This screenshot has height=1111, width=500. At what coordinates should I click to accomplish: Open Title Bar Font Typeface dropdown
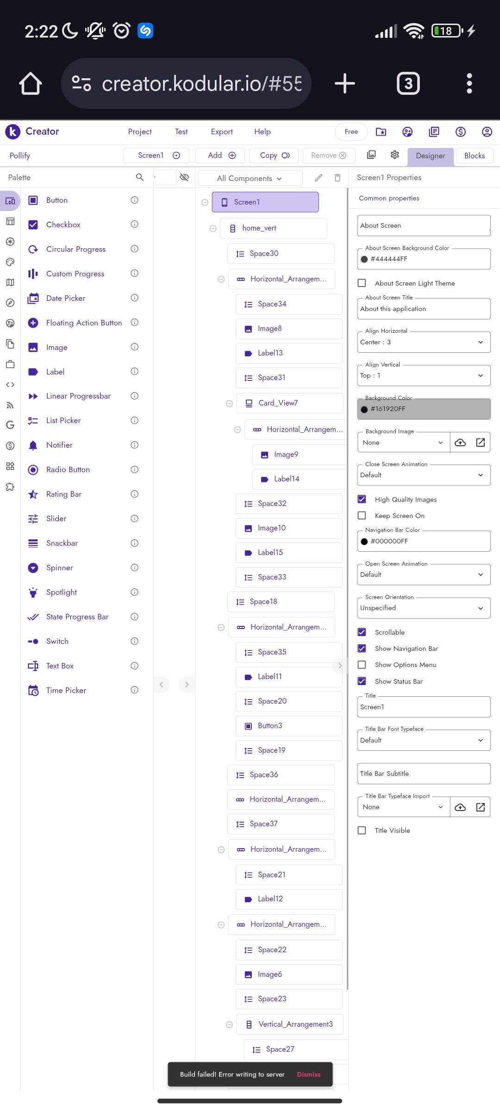(424, 740)
